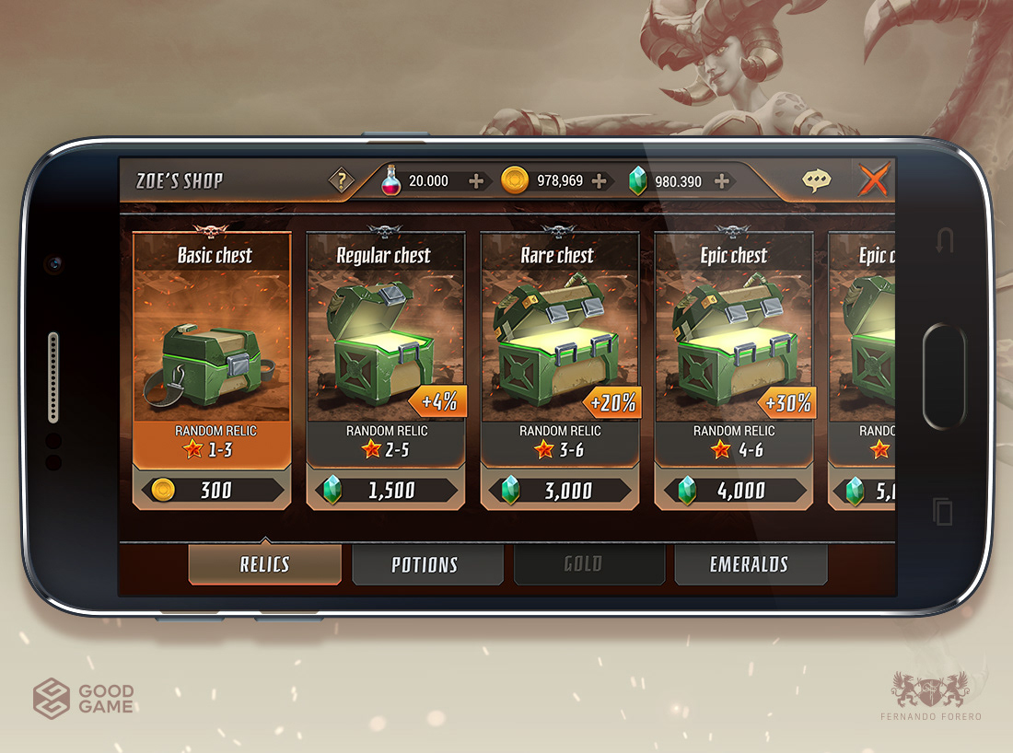The width and height of the screenshot is (1013, 753).
Task: Switch to the Relics tab
Action: (x=265, y=564)
